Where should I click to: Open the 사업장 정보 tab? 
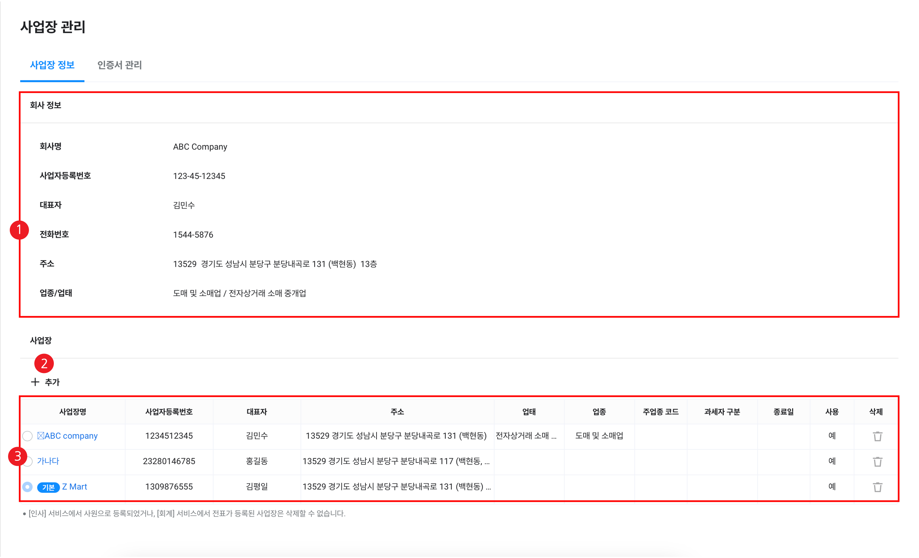tap(52, 65)
